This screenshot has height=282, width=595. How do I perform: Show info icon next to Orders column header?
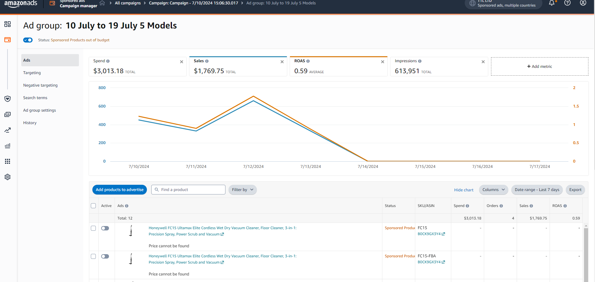(501, 206)
